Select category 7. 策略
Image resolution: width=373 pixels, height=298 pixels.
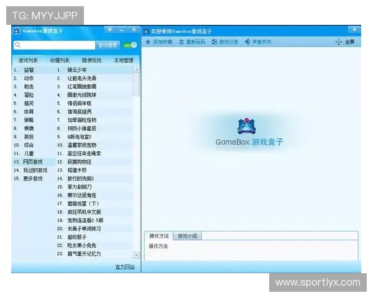tap(34, 120)
